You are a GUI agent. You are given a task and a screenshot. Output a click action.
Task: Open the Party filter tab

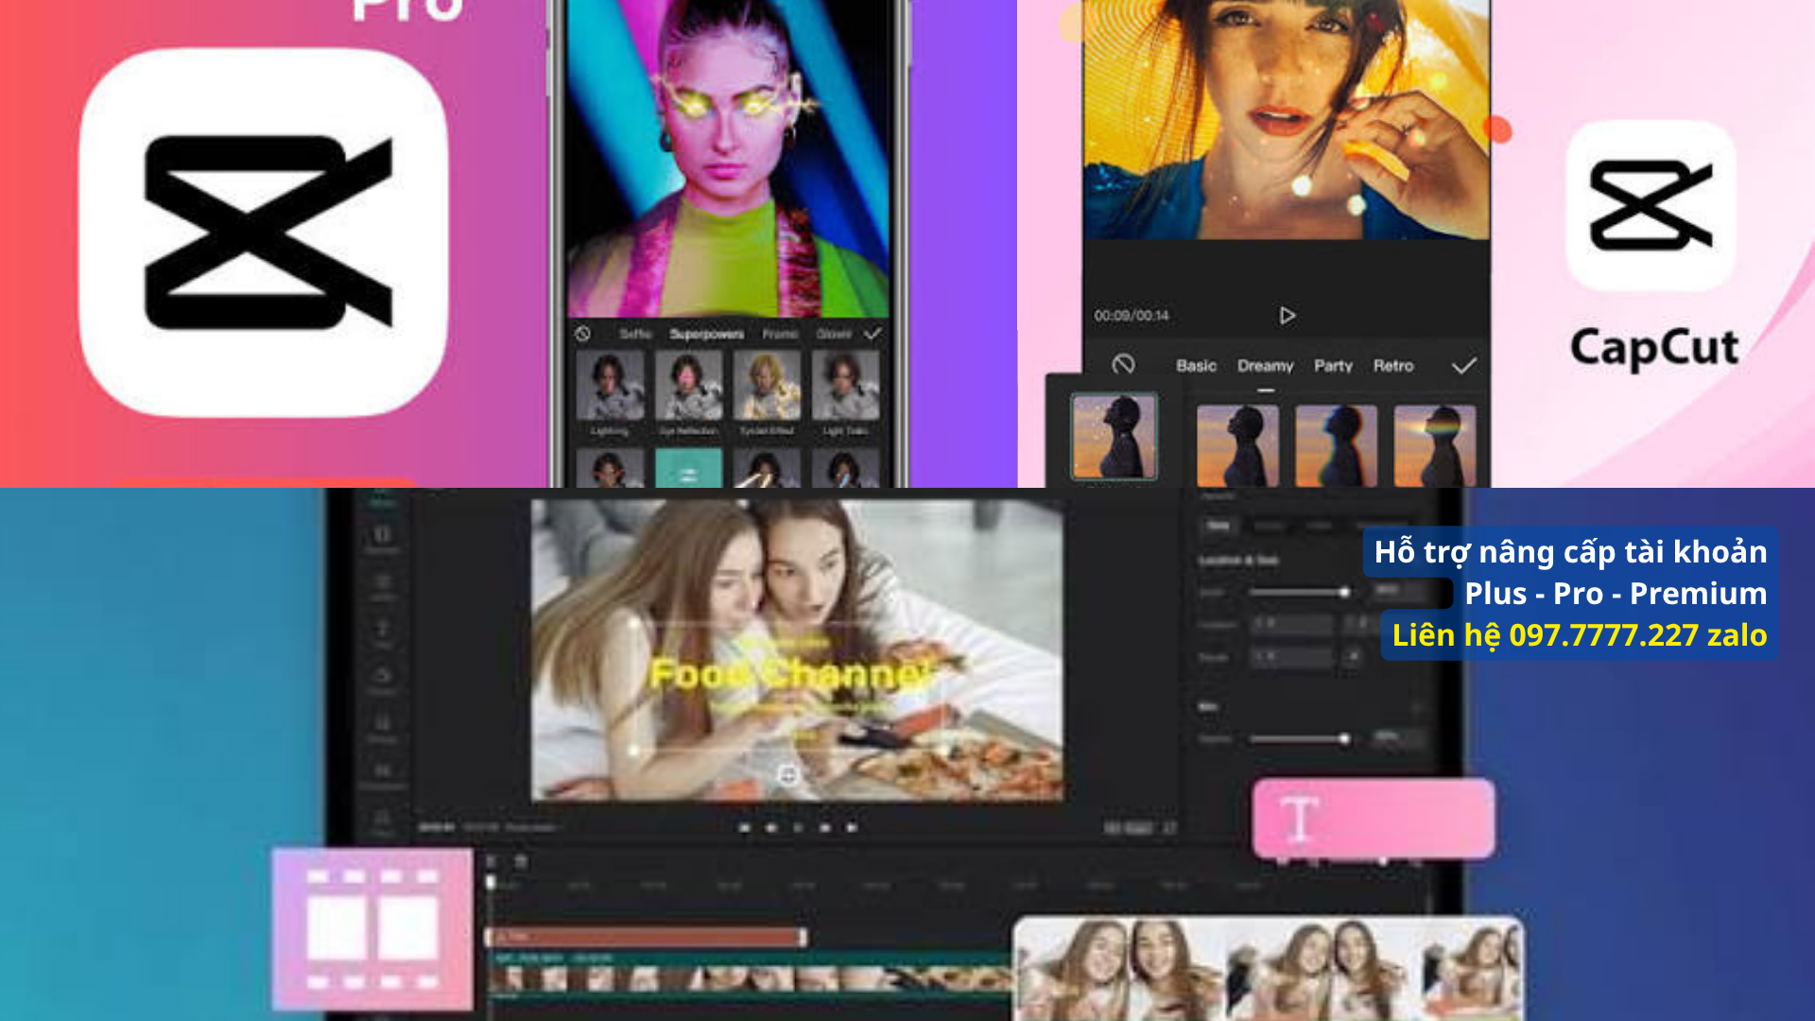(x=1333, y=366)
